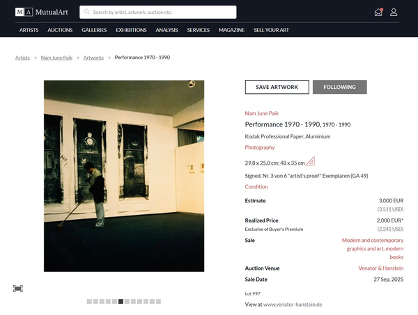Click the dimensions ruler triangle icon
418x315 pixels.
(310, 161)
